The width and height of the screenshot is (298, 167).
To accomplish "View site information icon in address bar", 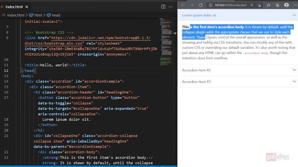I will 210,5.
